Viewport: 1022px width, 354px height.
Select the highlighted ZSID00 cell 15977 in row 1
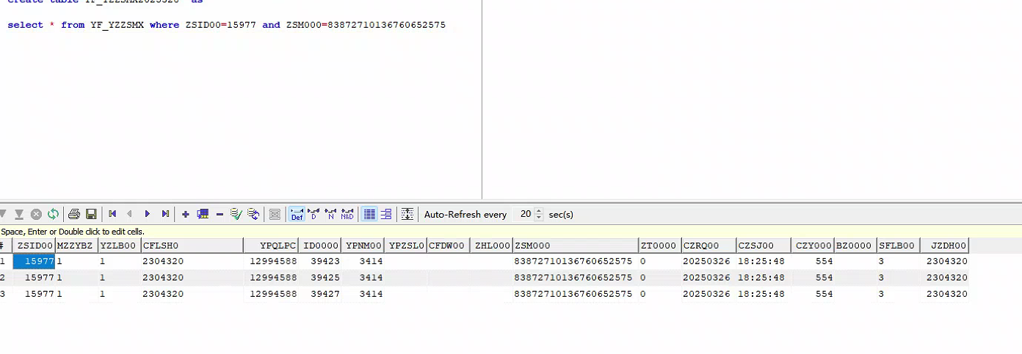[34, 261]
